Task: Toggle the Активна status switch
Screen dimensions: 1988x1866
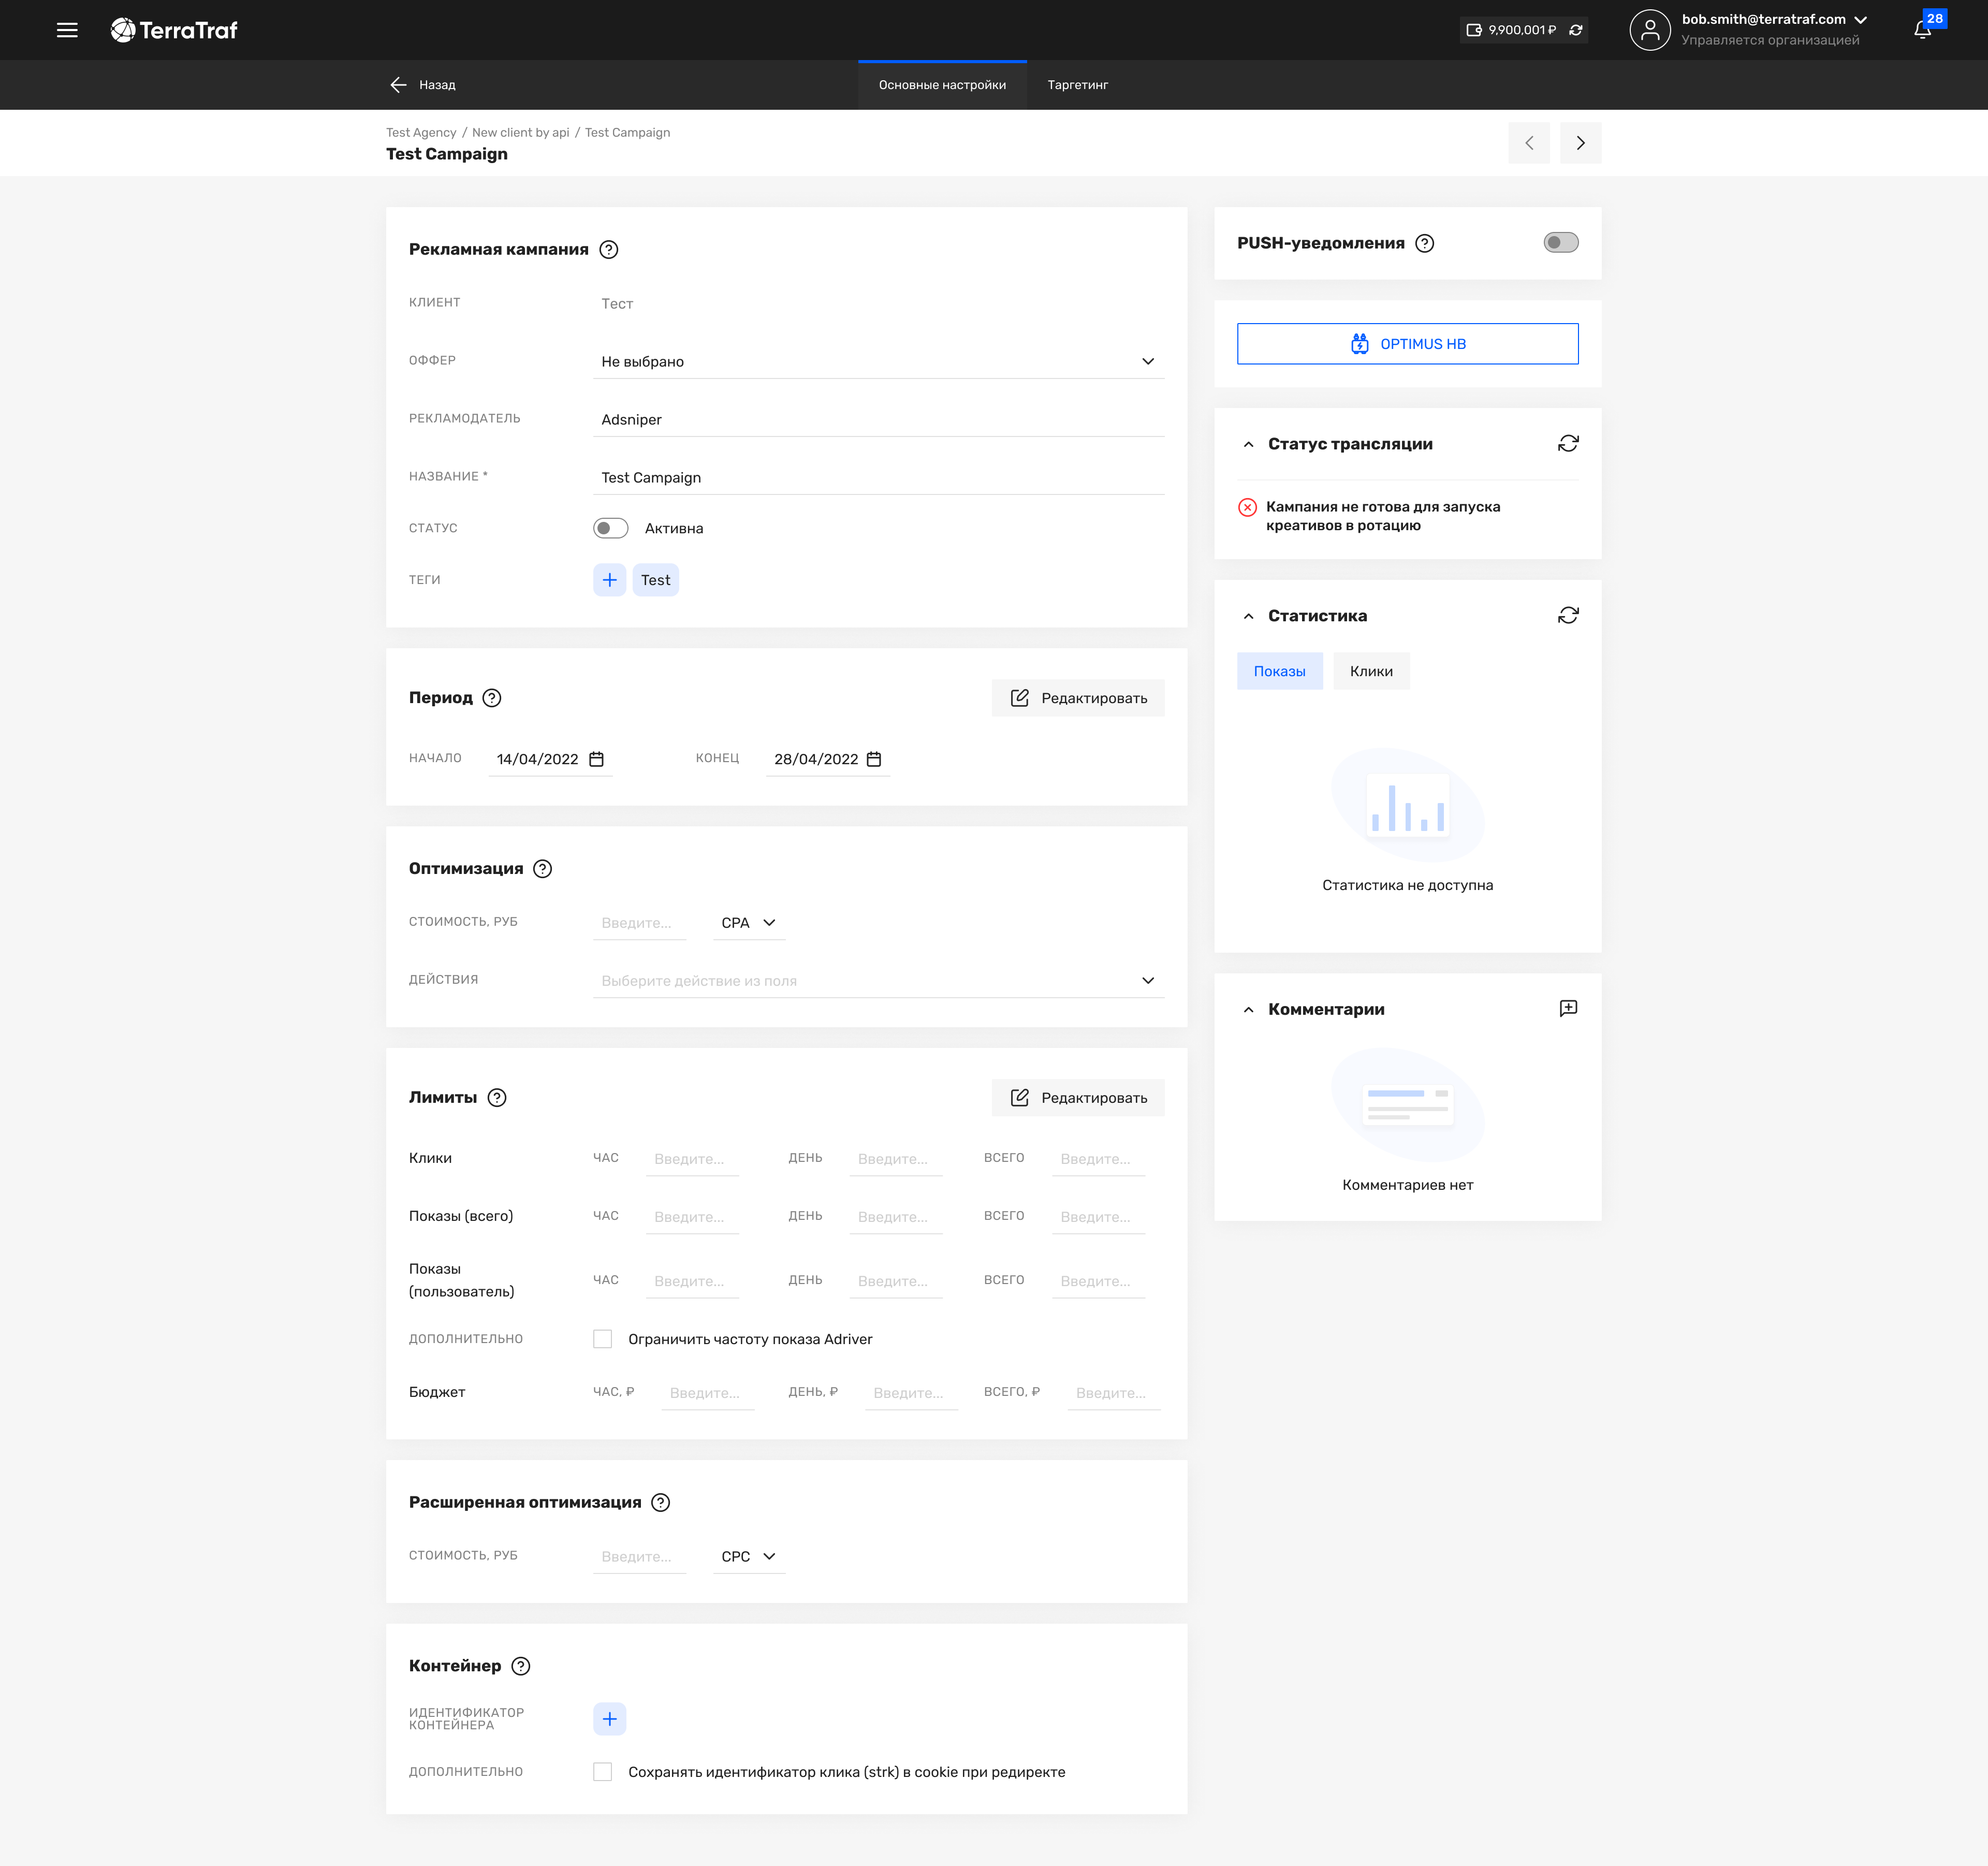Action: click(611, 528)
